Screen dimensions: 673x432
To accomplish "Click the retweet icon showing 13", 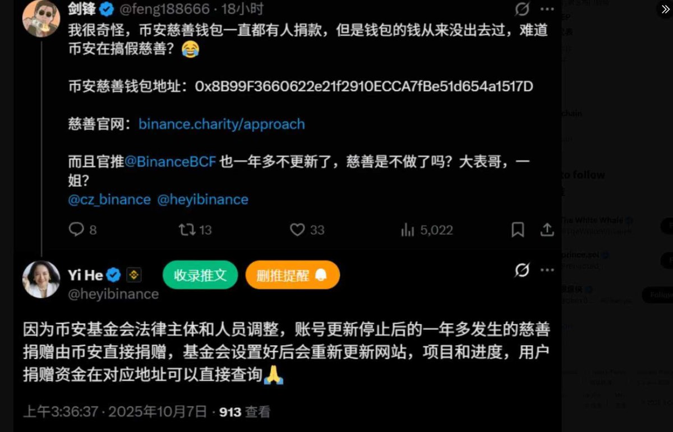I will [186, 229].
